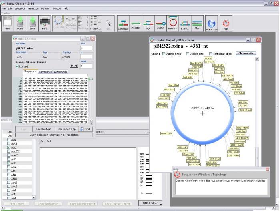Image resolution: width=280 pixels, height=211 pixels.
Task: Click the Copy Text Report button
Action: pyautogui.click(x=48, y=204)
